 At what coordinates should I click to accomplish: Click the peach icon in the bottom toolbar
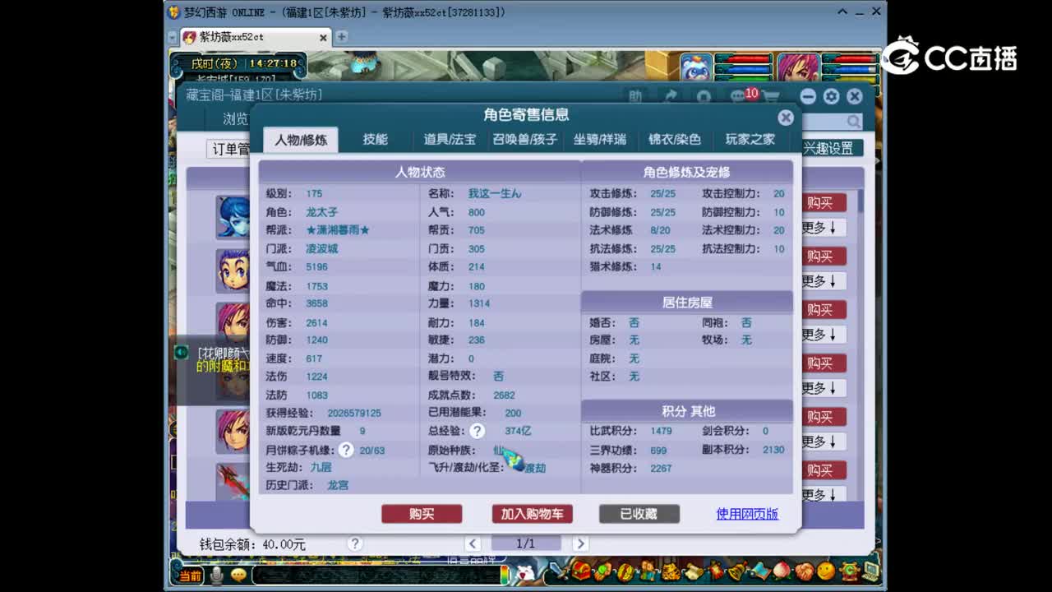[x=782, y=571]
